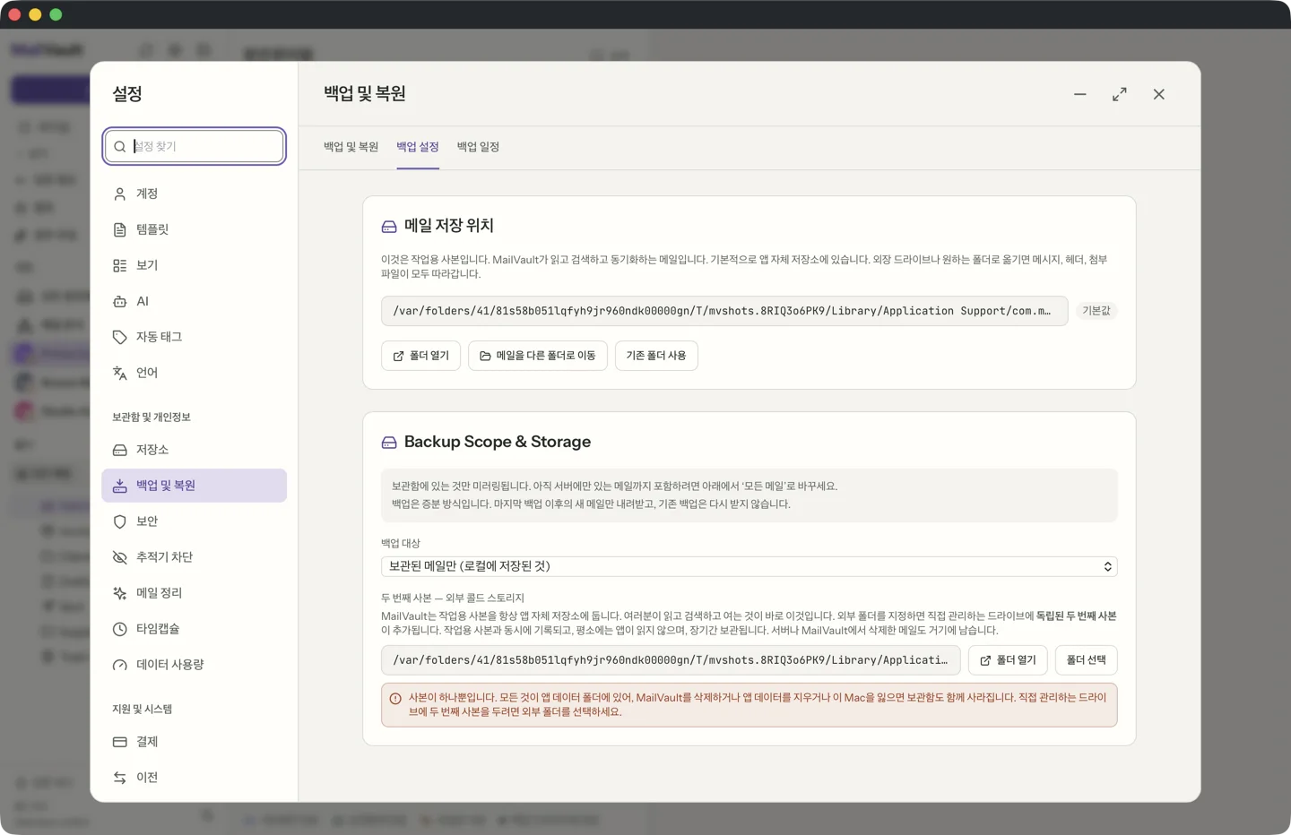
Task: Click the 지원 및 시스템 sidebar heading
Action: point(143,710)
